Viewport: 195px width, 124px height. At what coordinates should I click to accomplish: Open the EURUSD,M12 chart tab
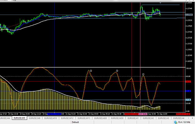(67, 118)
